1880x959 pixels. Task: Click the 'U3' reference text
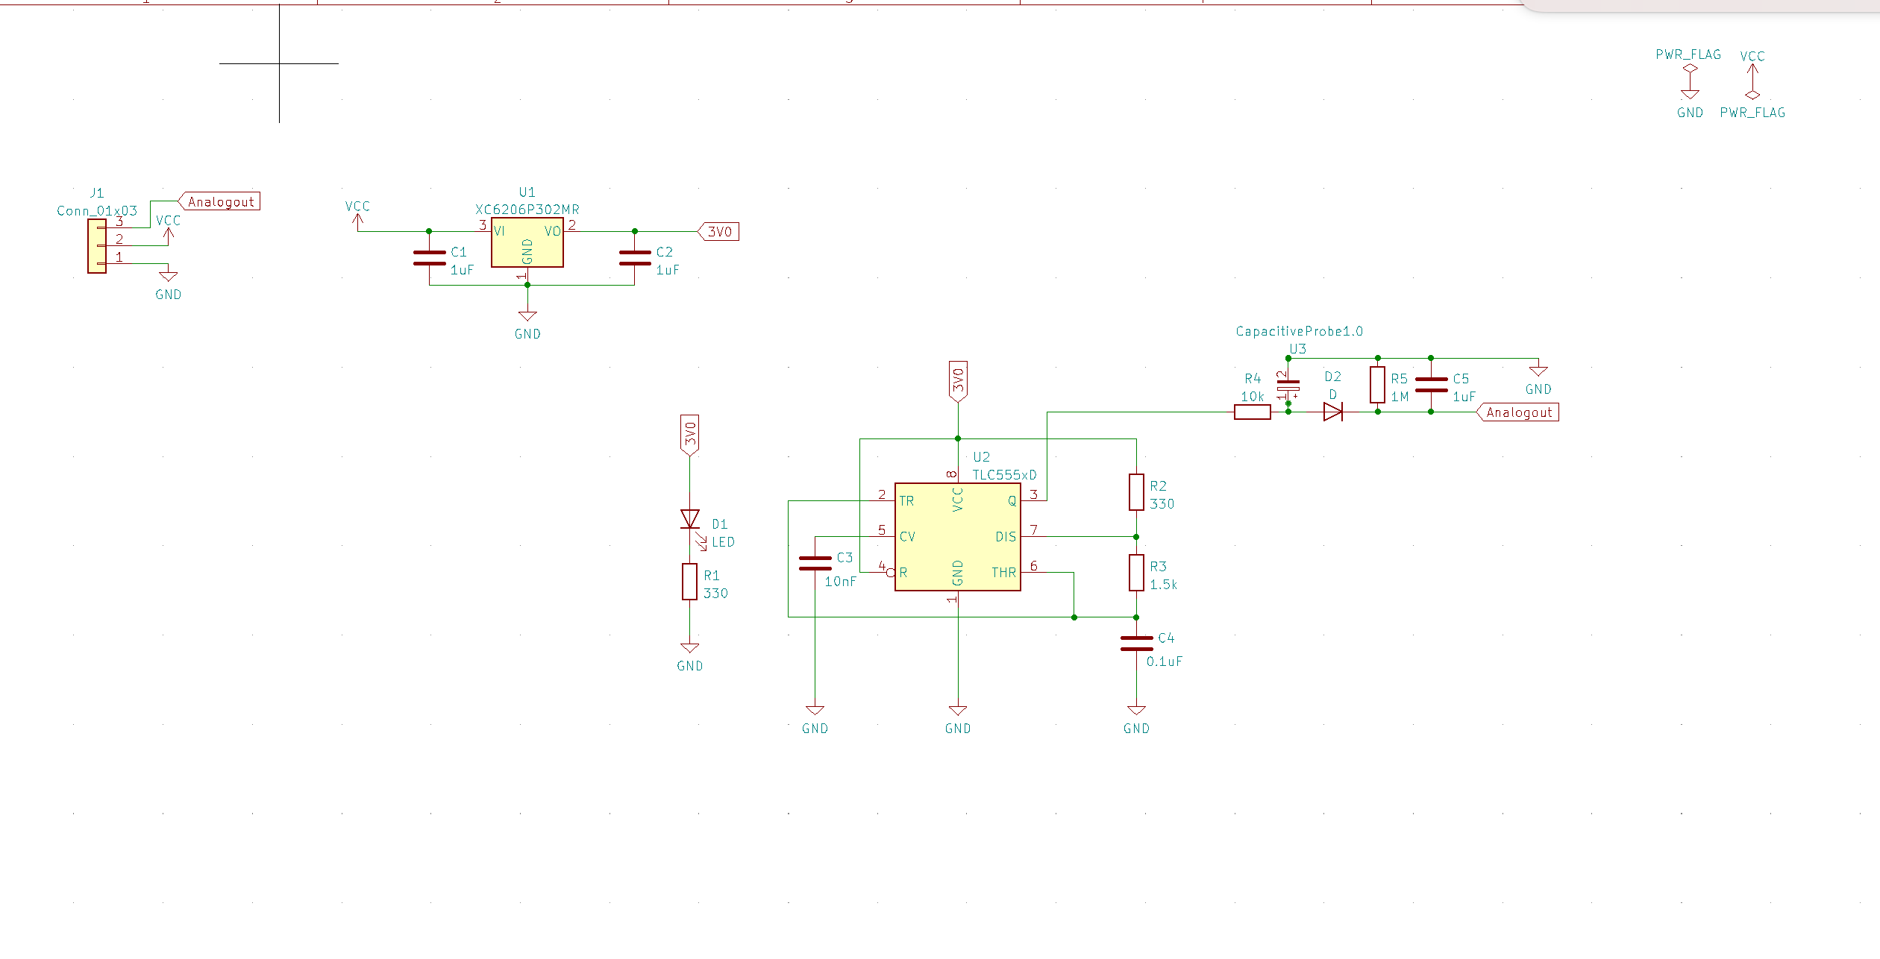tap(1298, 349)
